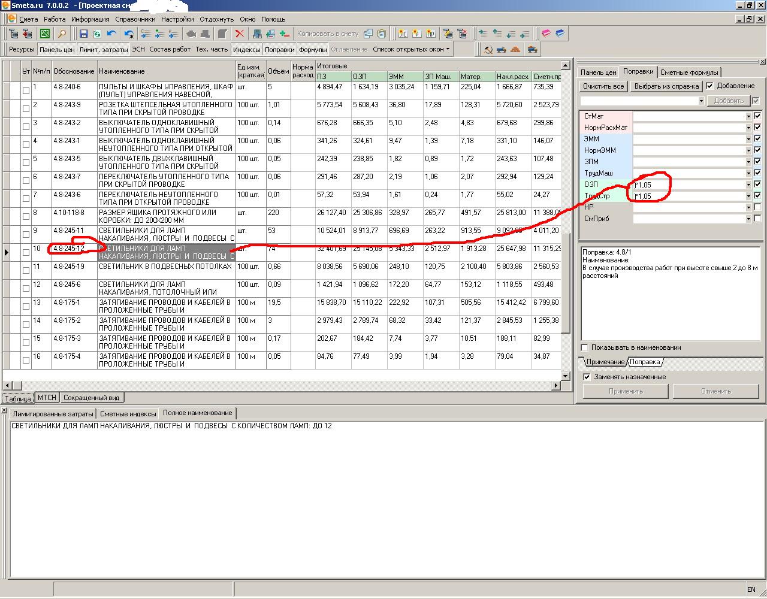Enable the checkbox next to НР field
The width and height of the screenshot is (767, 599).
757,207
